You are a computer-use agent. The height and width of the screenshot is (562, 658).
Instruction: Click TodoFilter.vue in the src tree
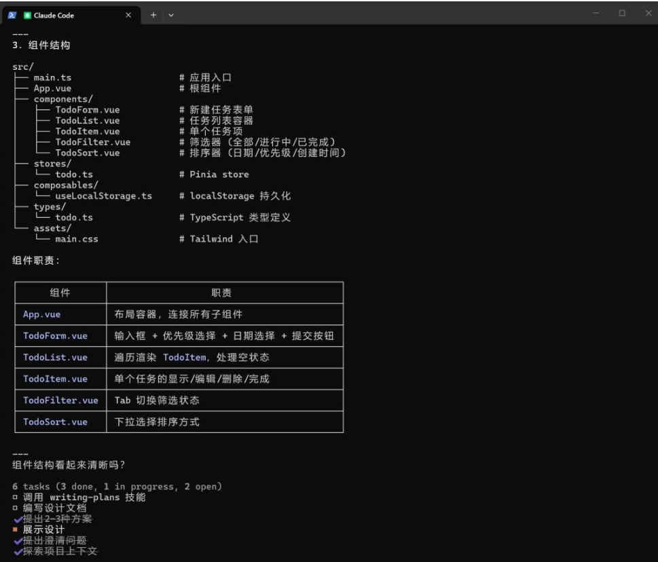point(93,142)
